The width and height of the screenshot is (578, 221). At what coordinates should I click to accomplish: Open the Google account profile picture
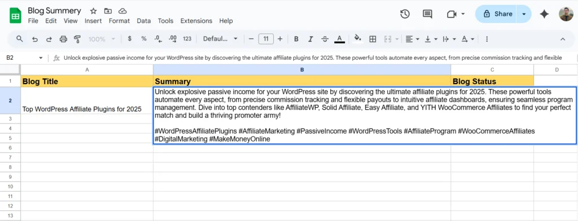click(566, 14)
